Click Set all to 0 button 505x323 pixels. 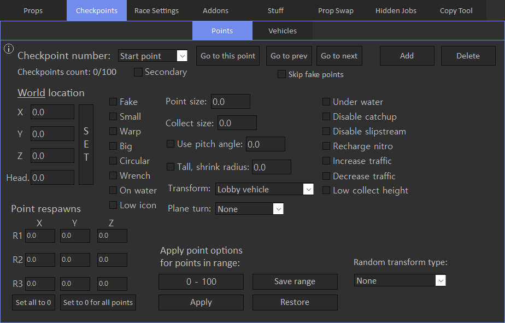coord(33,302)
